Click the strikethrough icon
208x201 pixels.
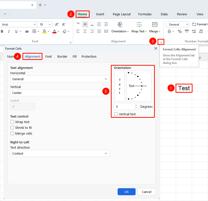[27, 31]
